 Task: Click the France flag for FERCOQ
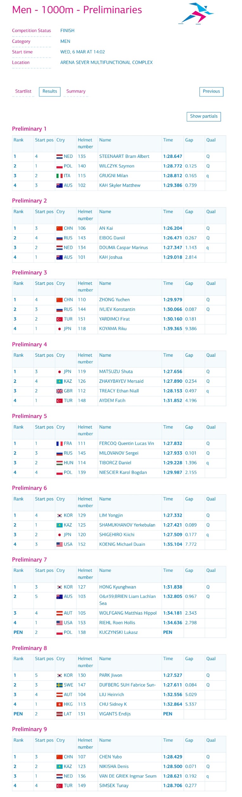pos(59,444)
